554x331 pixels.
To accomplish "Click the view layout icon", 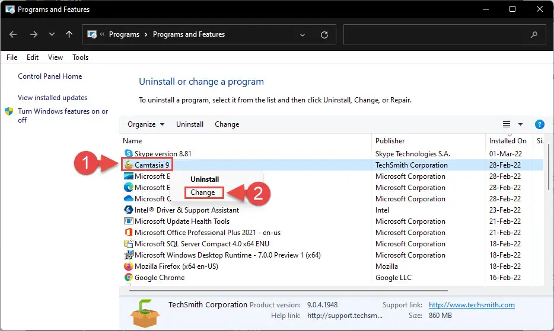I will tap(507, 124).
